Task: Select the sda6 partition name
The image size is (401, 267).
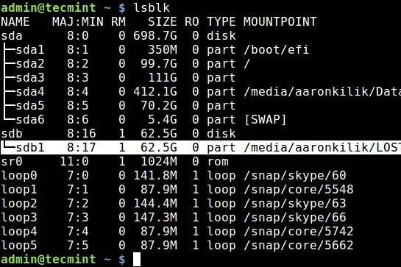Action: click(30, 120)
